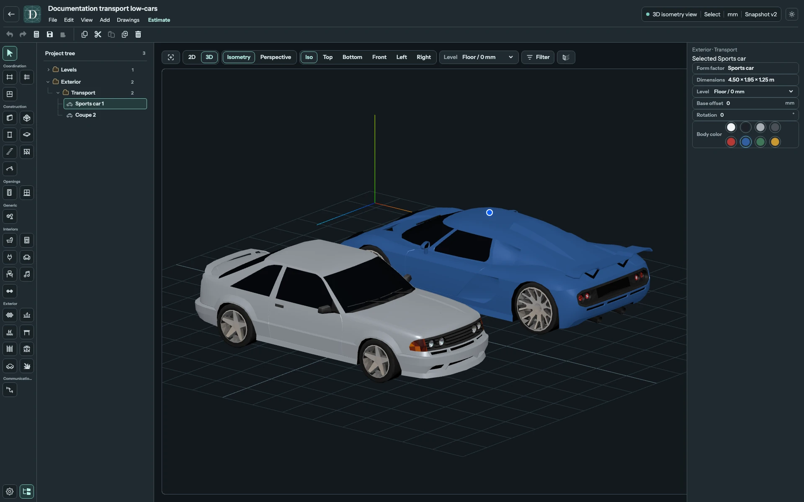Select the Right view button

click(424, 57)
